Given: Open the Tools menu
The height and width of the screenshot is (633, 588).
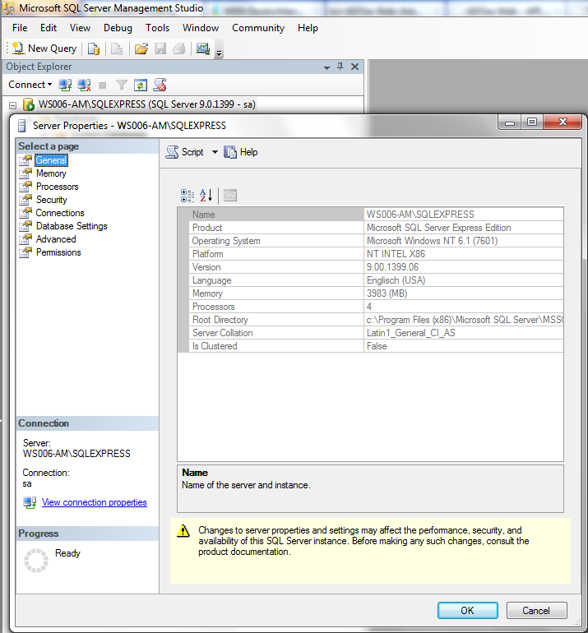Looking at the screenshot, I should pyautogui.click(x=158, y=28).
